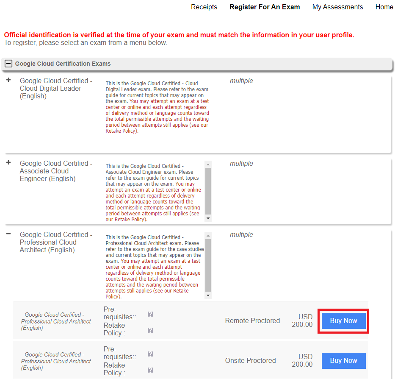Screen dimensions: 395x379
Task: Click 'multiple' in Associate Cloud Engineer row
Action: [x=241, y=164]
